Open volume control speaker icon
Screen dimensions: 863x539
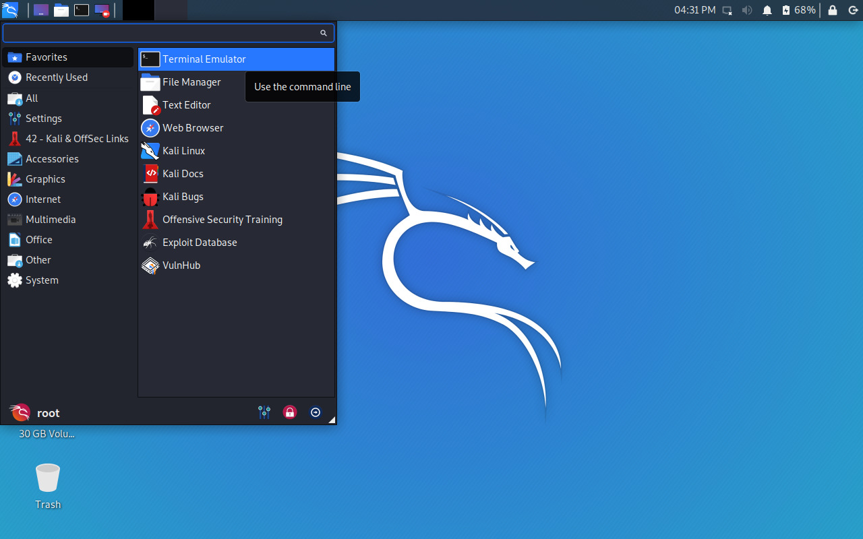pos(747,10)
